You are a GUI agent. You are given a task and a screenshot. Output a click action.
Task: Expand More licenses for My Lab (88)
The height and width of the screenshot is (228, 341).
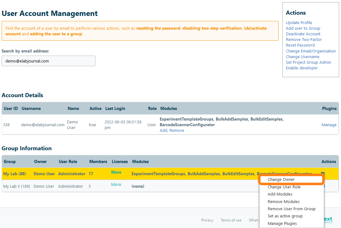point(116,172)
